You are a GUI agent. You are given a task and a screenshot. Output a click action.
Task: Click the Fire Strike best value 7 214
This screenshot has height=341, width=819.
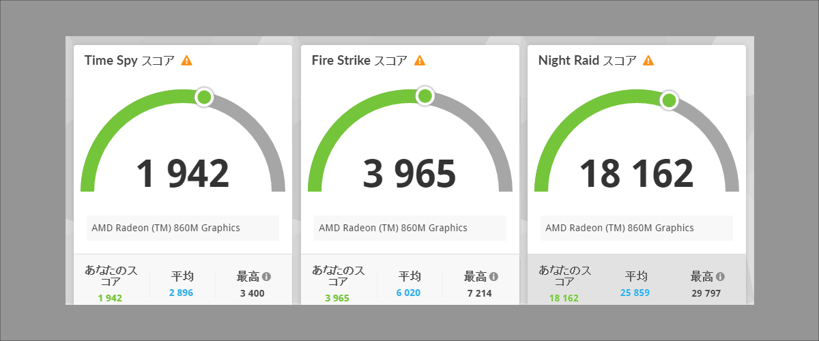pos(480,293)
